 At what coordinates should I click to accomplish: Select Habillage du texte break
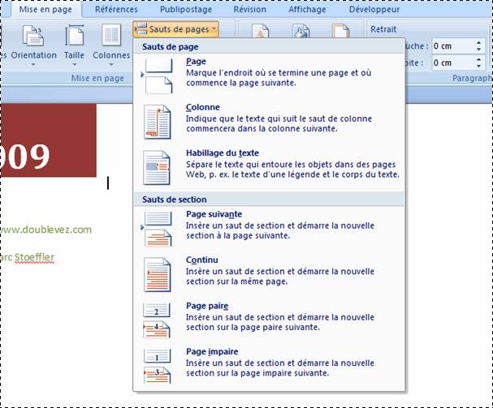coord(269,168)
